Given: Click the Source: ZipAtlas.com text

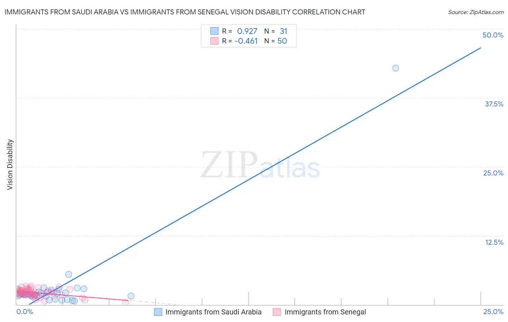Looking at the screenshot, I should [x=476, y=12].
